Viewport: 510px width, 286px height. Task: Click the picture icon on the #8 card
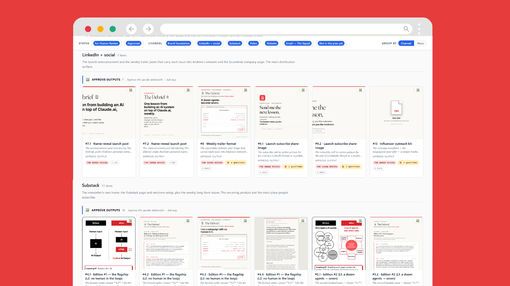(246, 90)
